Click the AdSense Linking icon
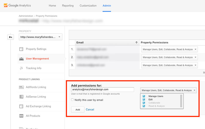This screenshot has width=205, height=129. 21,97
